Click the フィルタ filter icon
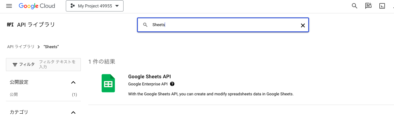 coord(15,65)
